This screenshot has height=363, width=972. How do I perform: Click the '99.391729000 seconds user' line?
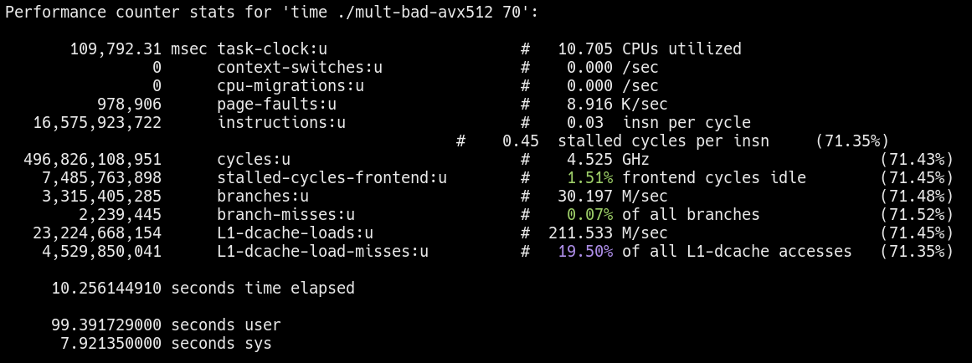[x=166, y=325]
